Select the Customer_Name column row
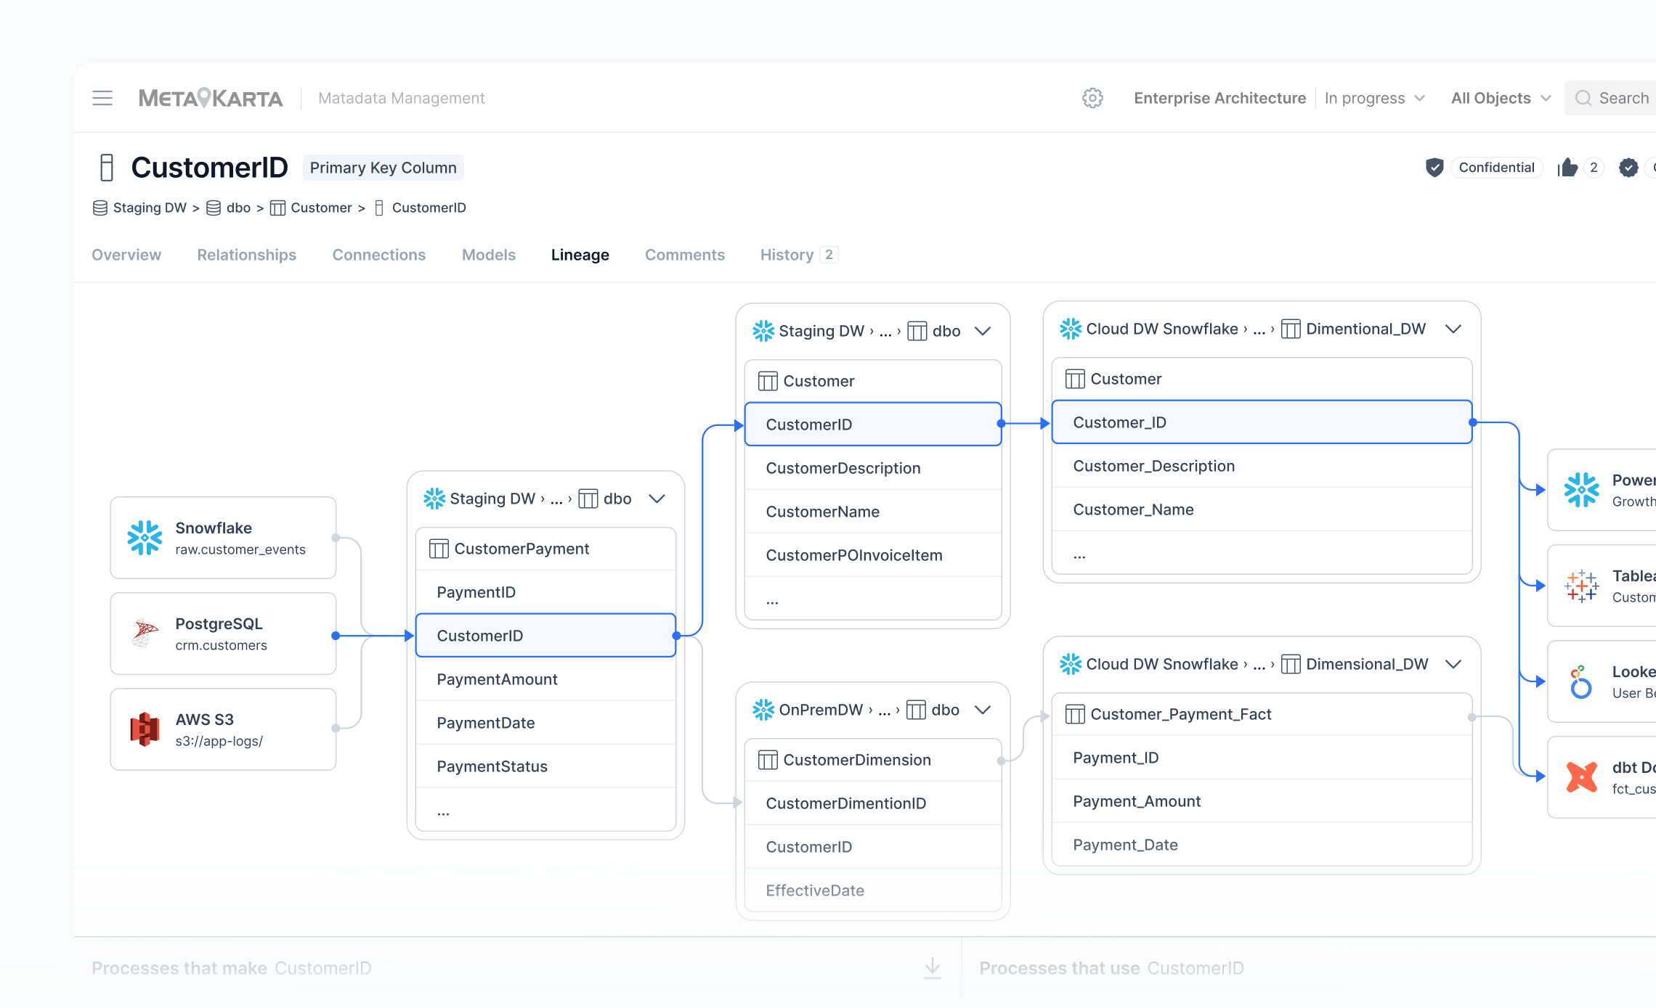This screenshot has width=1656, height=1008. click(1262, 509)
